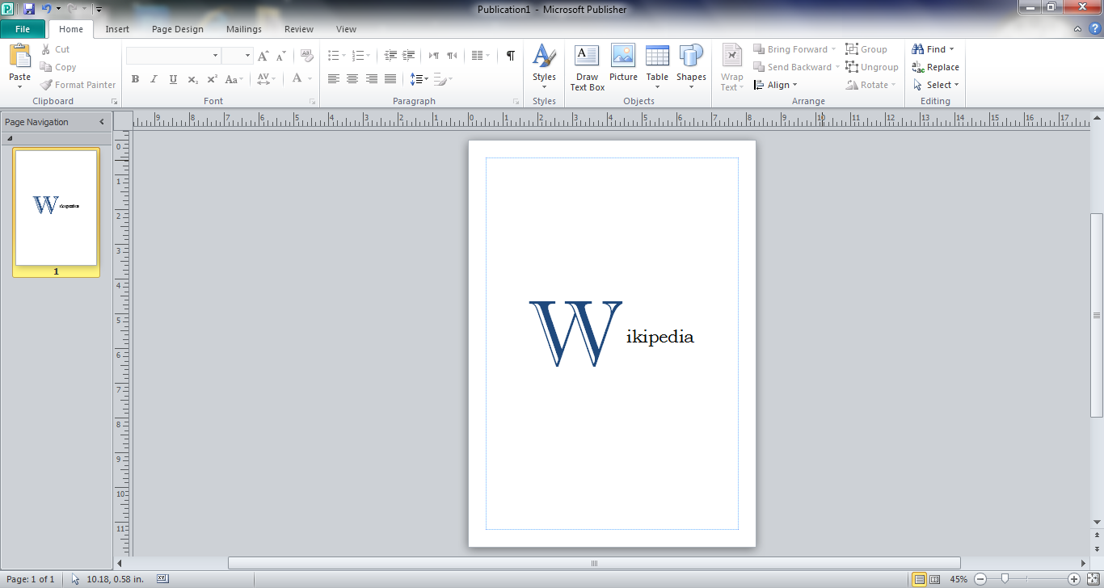Open the File tab
1104x588 pixels.
click(23, 29)
